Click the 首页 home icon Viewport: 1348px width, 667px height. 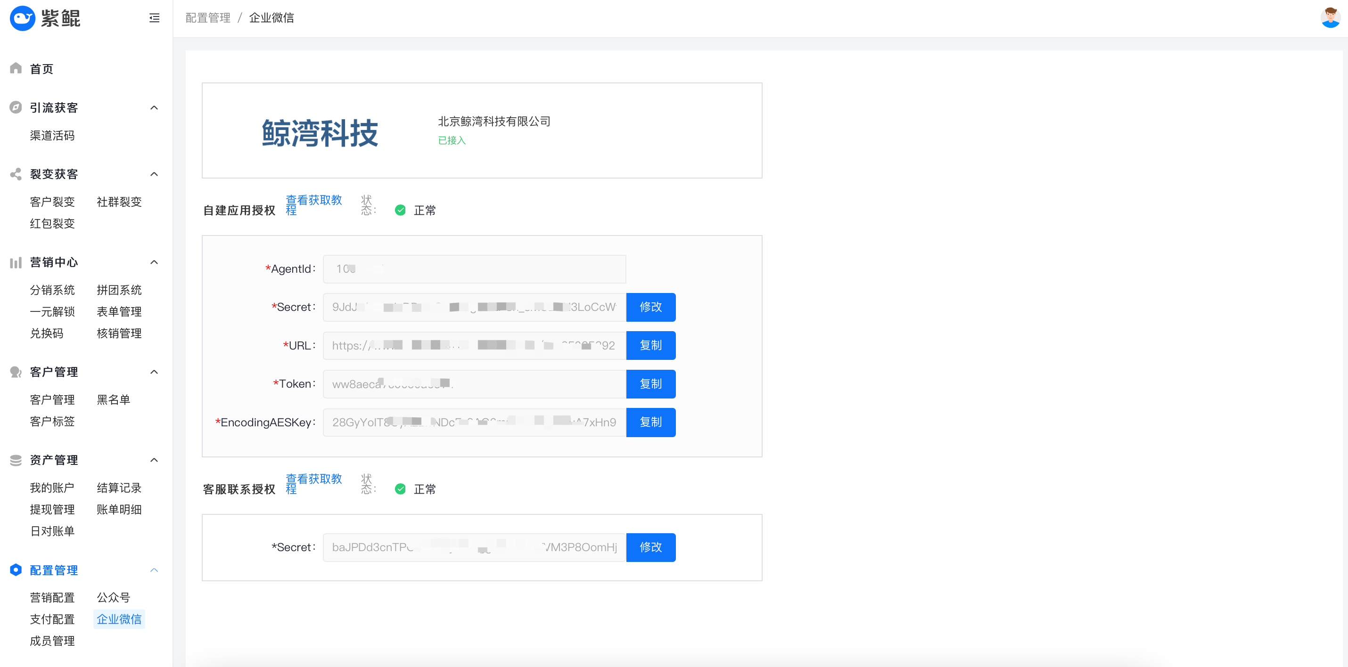pos(16,68)
